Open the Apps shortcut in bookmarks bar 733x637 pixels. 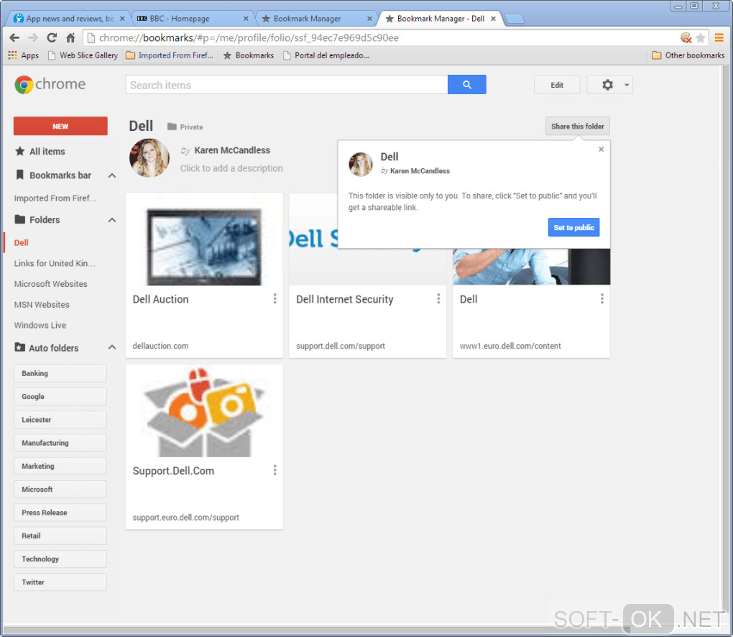click(x=24, y=55)
